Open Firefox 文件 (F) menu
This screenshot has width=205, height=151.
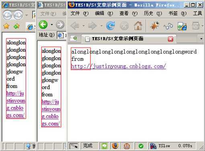pos(80,13)
